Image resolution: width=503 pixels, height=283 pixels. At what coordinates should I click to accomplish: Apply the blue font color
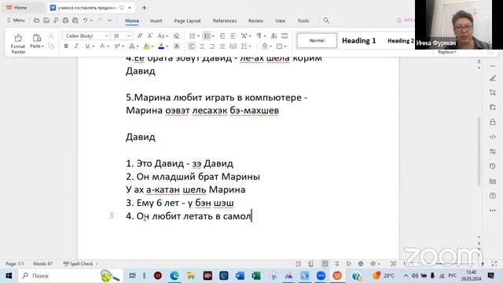pyautogui.click(x=161, y=46)
